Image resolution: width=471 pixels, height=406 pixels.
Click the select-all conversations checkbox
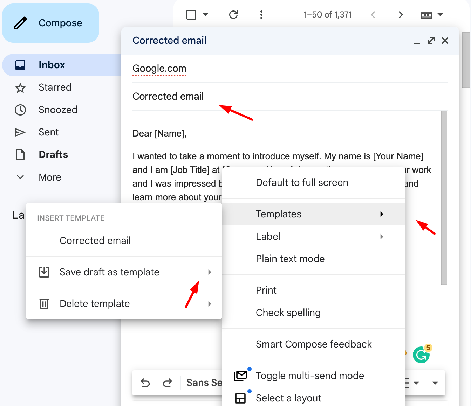[191, 15]
